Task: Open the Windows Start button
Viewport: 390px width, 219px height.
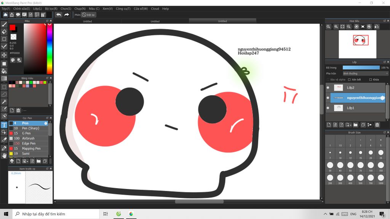Action: point(6,214)
